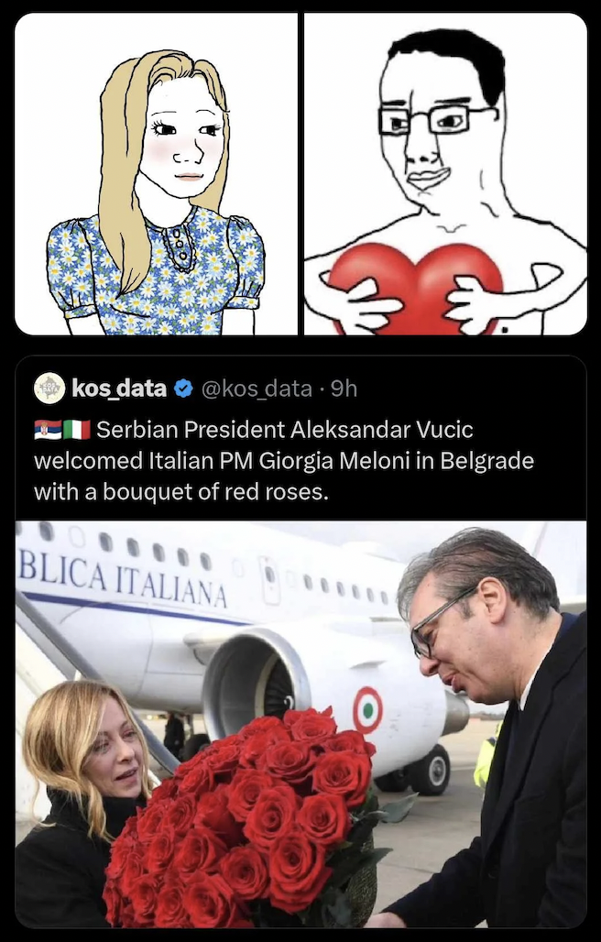Click the 9h timestamp
601x942 pixels.
344,389
